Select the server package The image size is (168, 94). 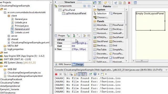click(12, 36)
